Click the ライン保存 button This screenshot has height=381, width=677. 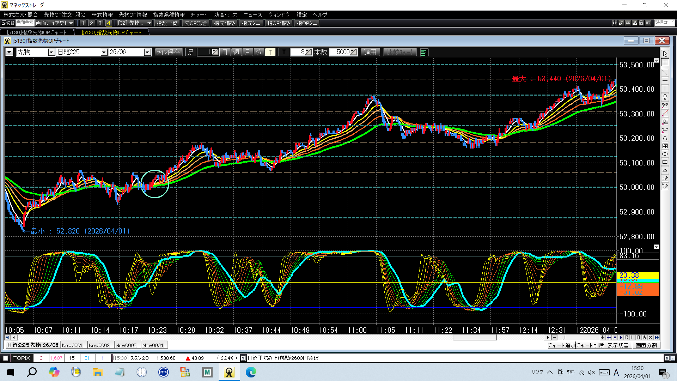[x=168, y=52]
